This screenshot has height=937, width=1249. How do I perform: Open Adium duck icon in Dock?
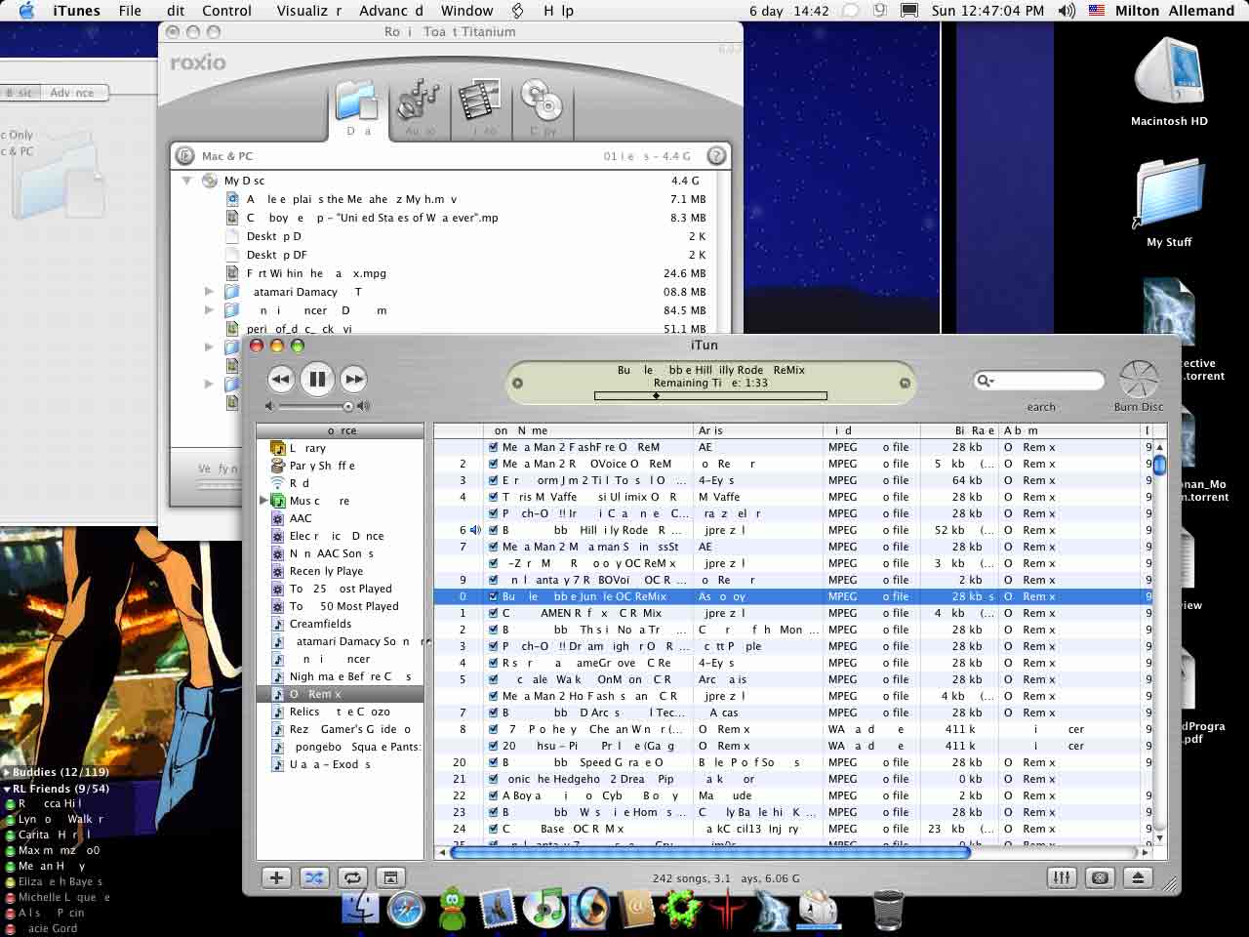[x=452, y=909]
